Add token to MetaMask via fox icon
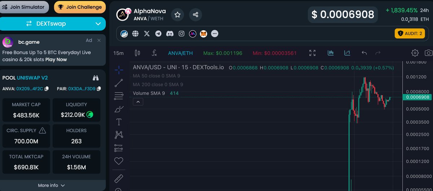 coord(204,34)
